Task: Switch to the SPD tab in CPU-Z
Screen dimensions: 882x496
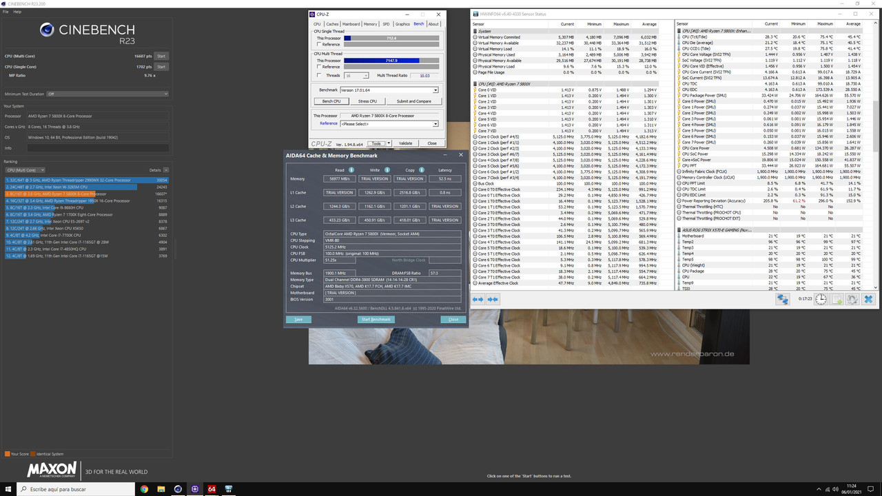Action: [x=386, y=24]
